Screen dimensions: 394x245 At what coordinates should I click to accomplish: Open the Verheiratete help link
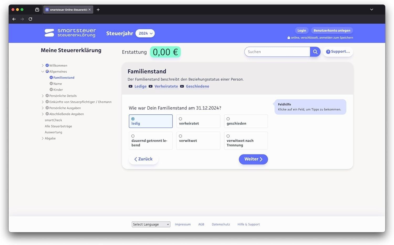(166, 86)
